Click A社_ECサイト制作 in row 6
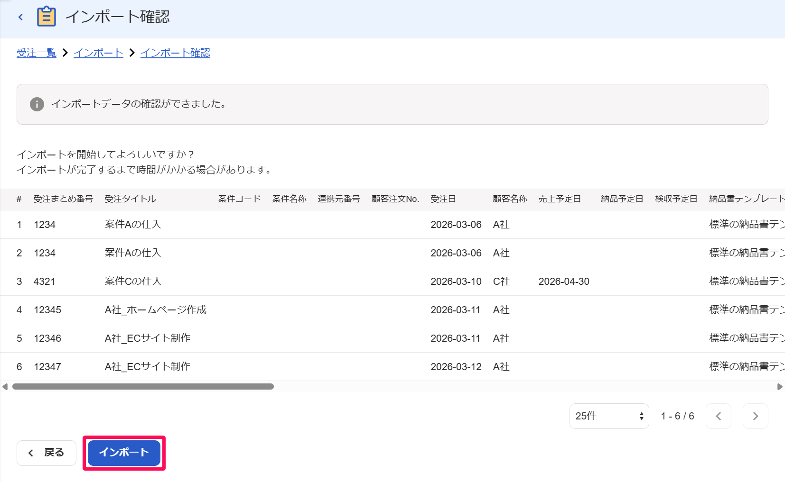This screenshot has height=482, width=785. click(x=148, y=367)
